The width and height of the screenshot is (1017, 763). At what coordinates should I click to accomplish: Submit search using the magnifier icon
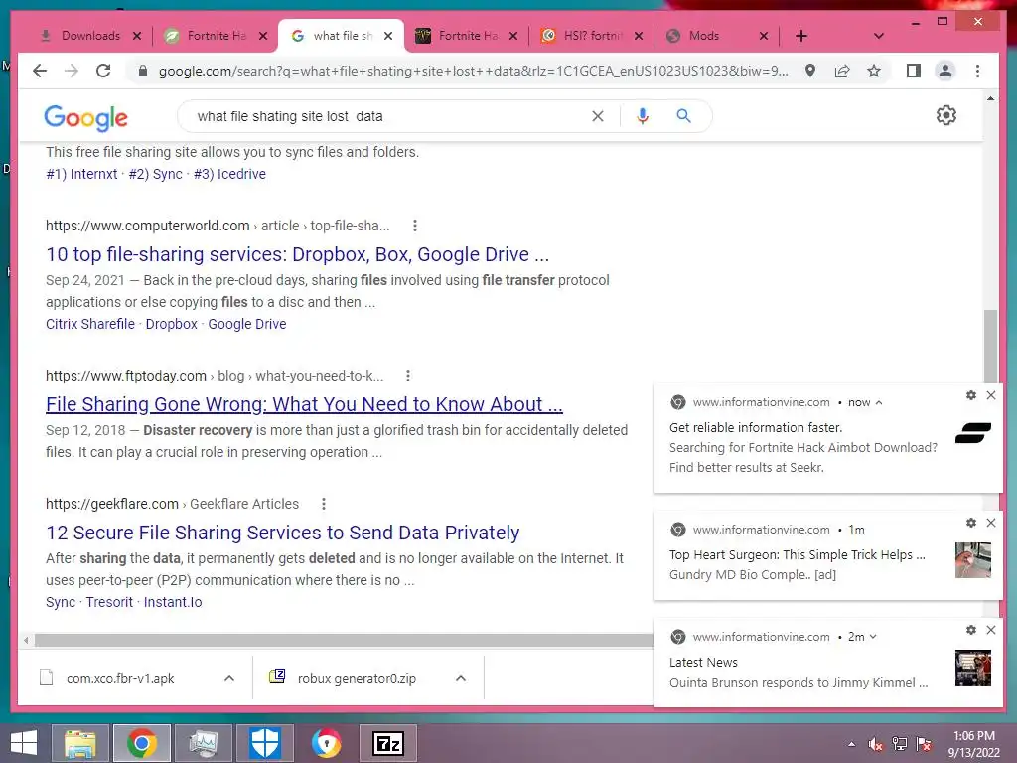pos(683,116)
